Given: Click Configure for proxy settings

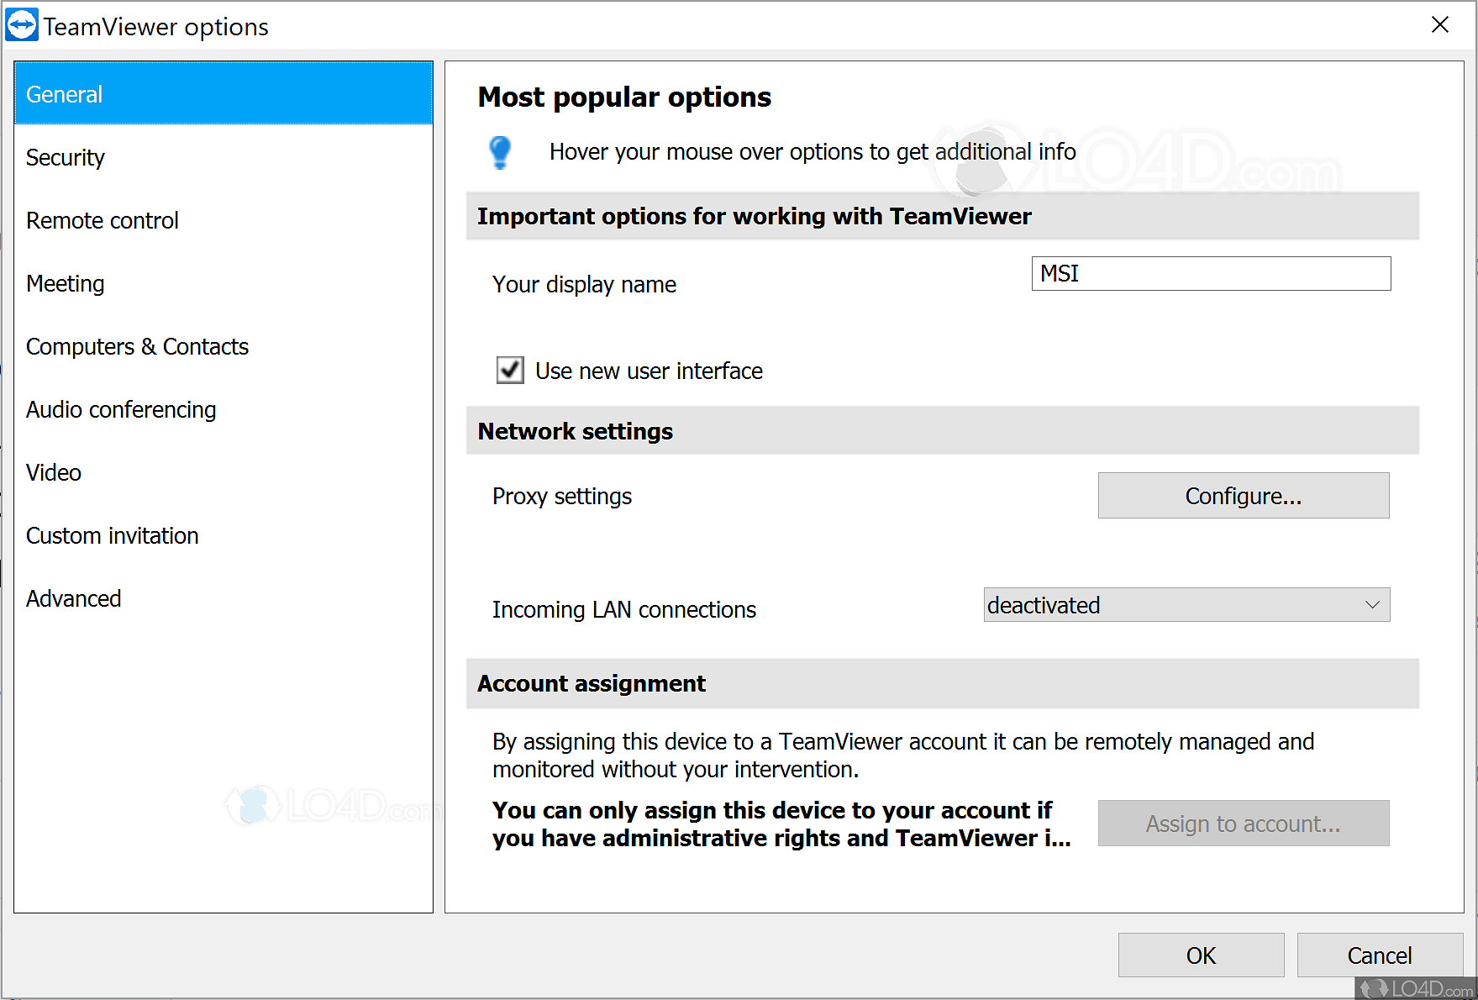Looking at the screenshot, I should coord(1242,495).
